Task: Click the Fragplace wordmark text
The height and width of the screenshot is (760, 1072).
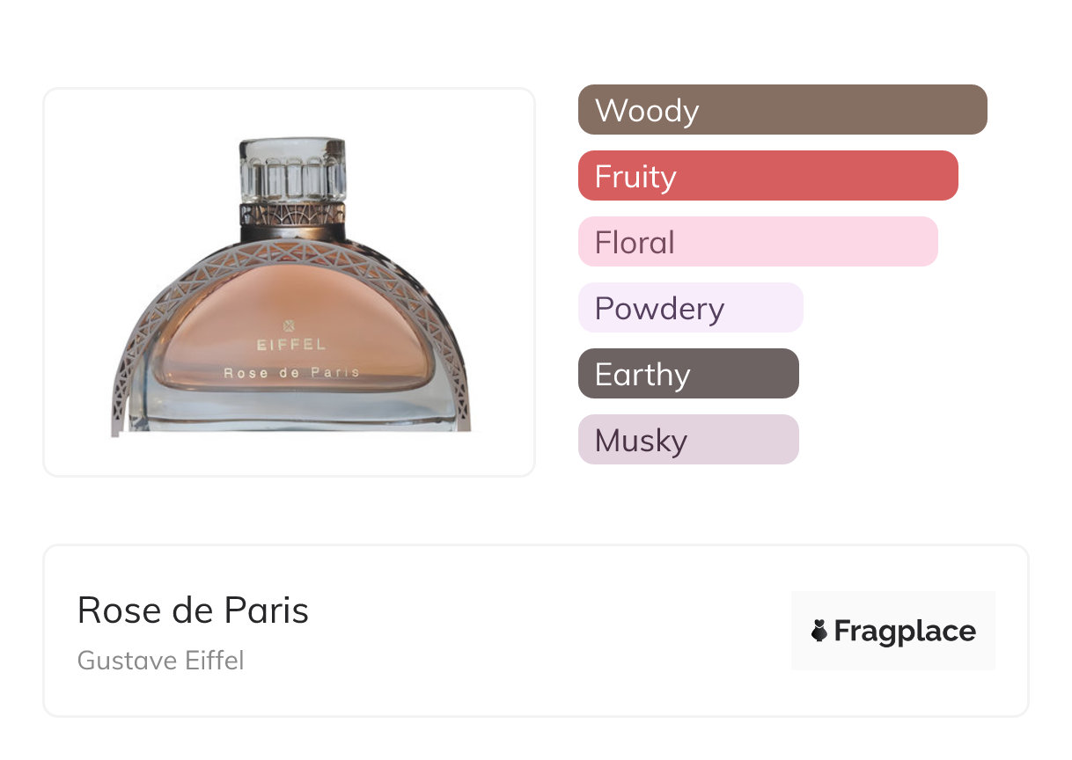Action: coord(905,631)
